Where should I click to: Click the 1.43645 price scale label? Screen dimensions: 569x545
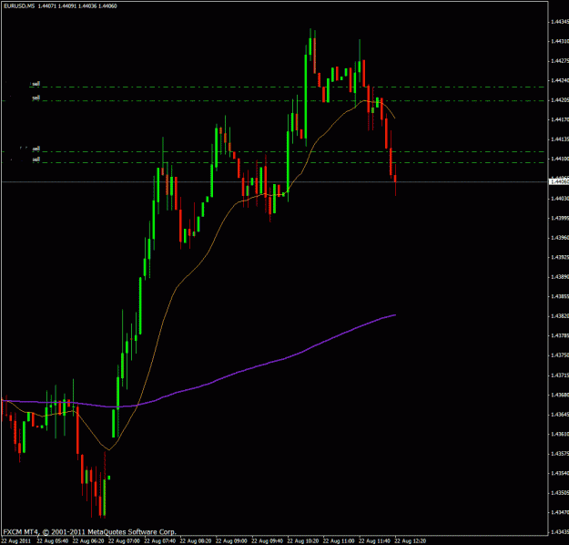click(560, 414)
